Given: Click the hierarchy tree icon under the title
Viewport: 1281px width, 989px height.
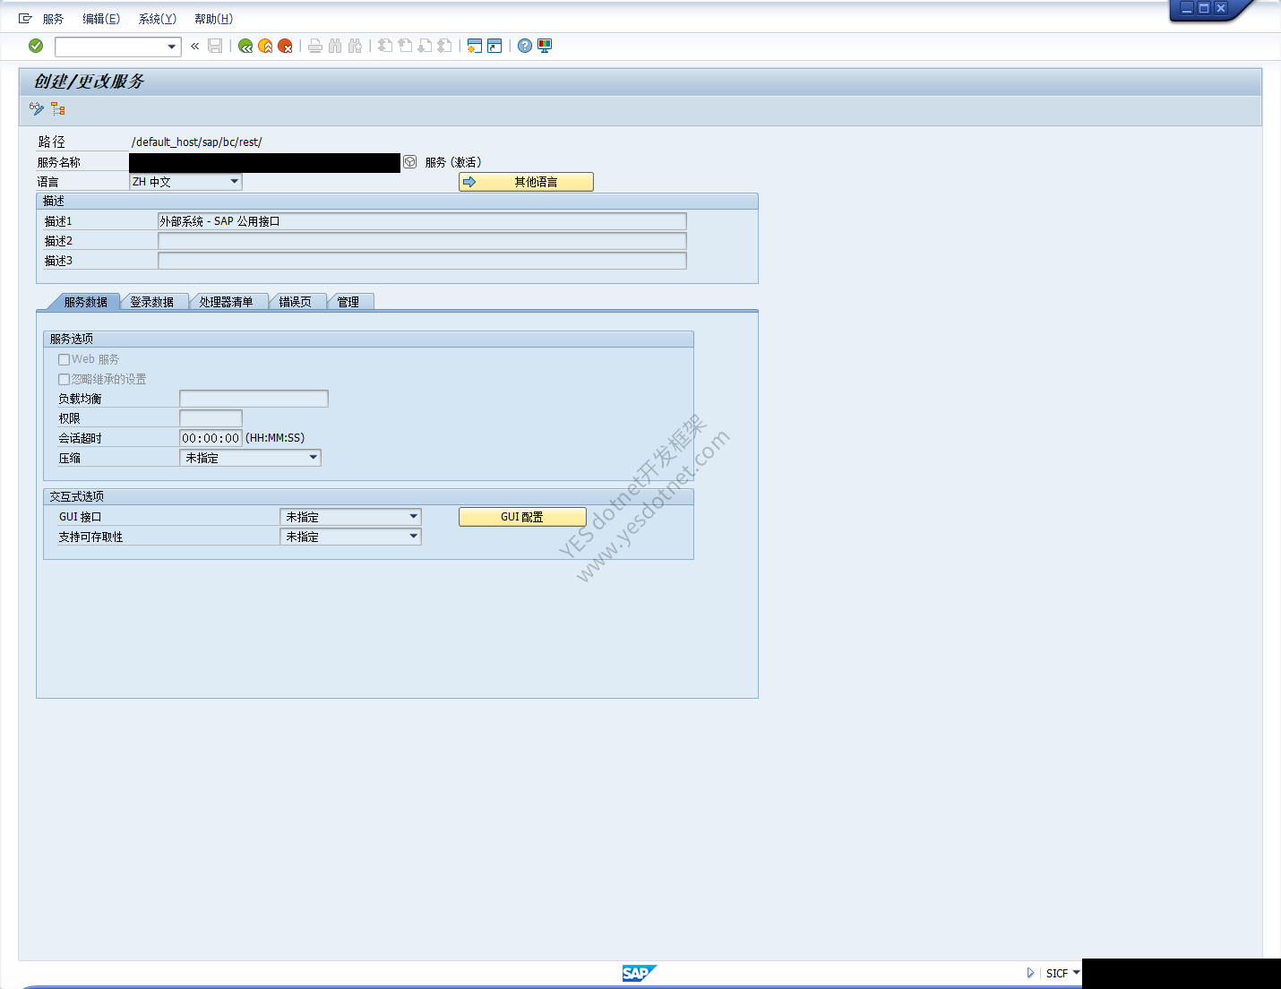Looking at the screenshot, I should [58, 108].
